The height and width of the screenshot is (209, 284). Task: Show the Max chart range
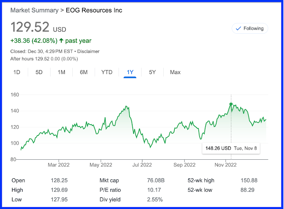[175, 72]
